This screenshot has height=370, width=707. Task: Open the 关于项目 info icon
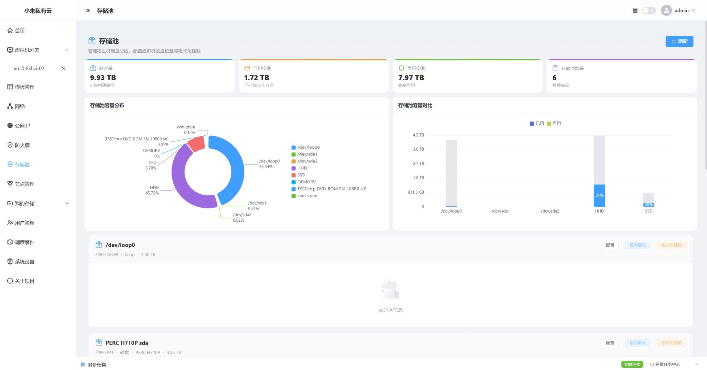point(10,281)
